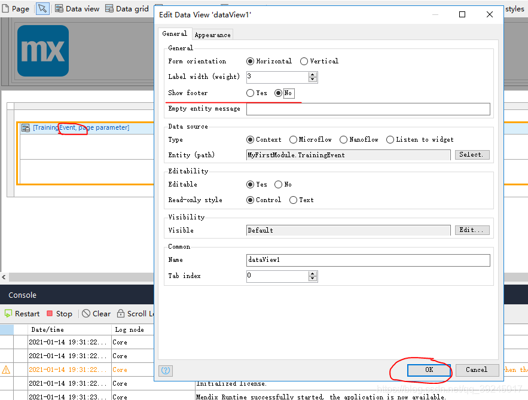Switch to the Appearance tab
528x400 pixels.
212,35
